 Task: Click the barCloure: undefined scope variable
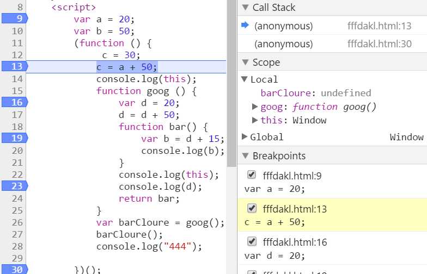[316, 93]
